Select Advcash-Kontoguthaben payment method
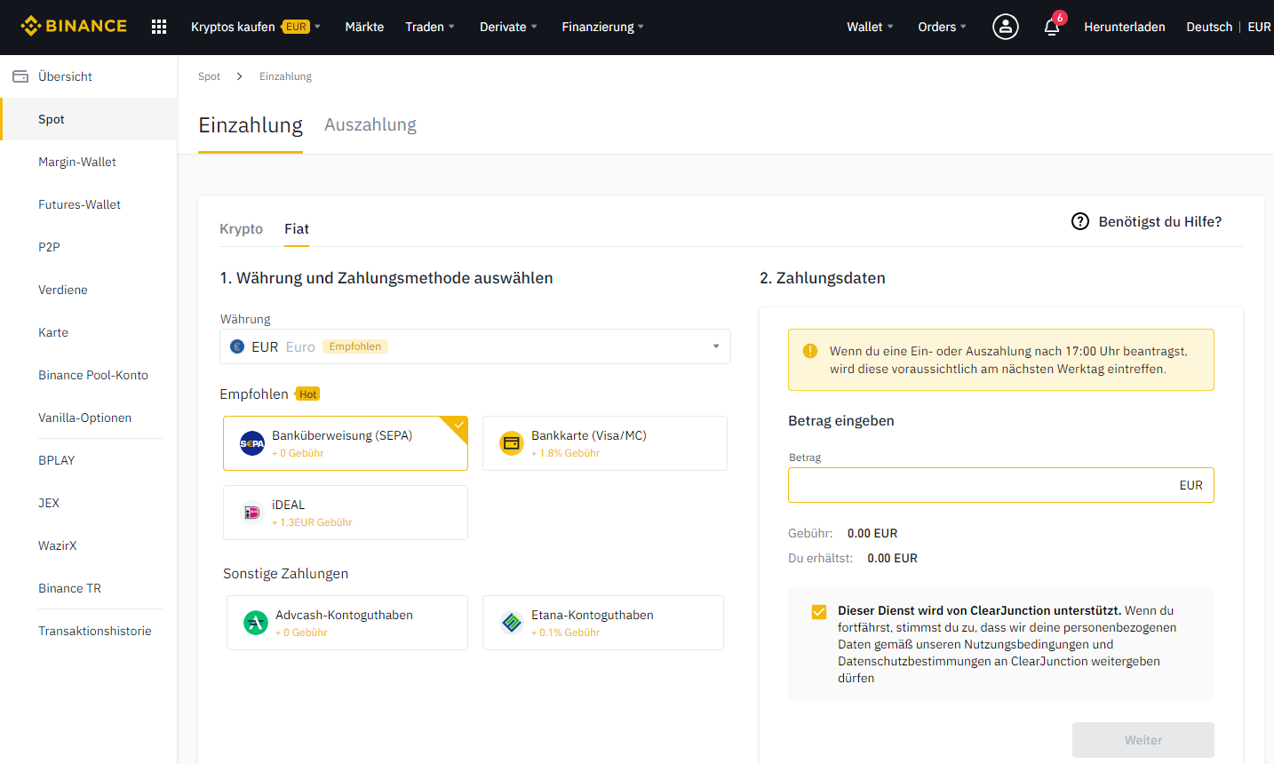Viewport: 1274px width, 764px height. [347, 623]
